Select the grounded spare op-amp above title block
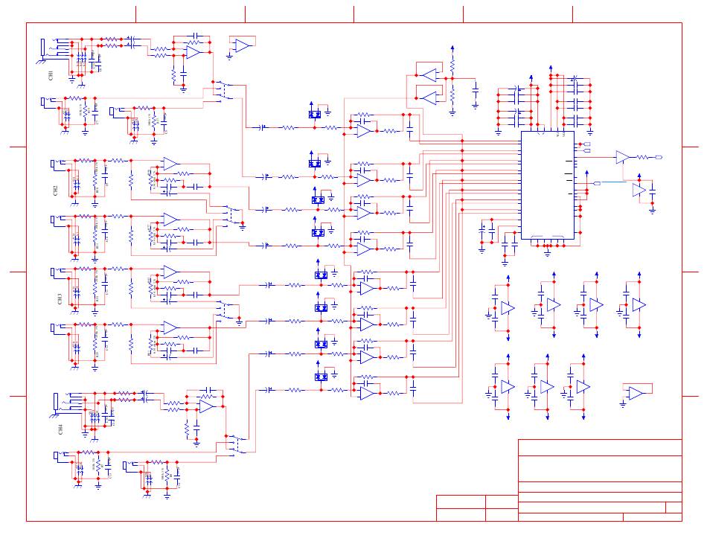This screenshot has width=707, height=544. 636,394
